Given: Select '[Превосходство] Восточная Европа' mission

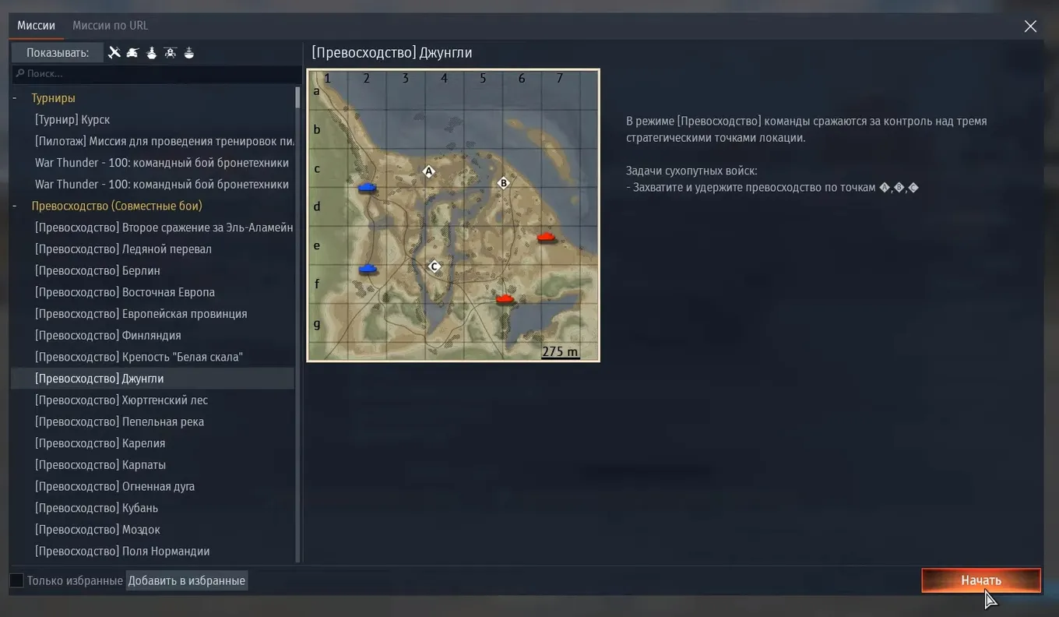Looking at the screenshot, I should pyautogui.click(x=153, y=292).
